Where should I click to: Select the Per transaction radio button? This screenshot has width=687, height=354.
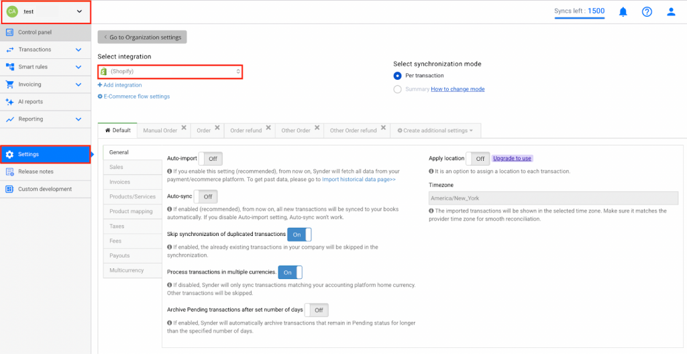pyautogui.click(x=398, y=76)
